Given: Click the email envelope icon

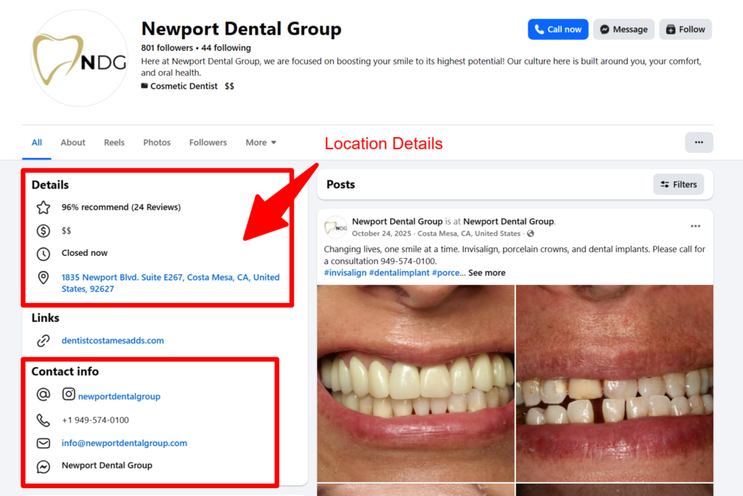Looking at the screenshot, I should [x=43, y=443].
